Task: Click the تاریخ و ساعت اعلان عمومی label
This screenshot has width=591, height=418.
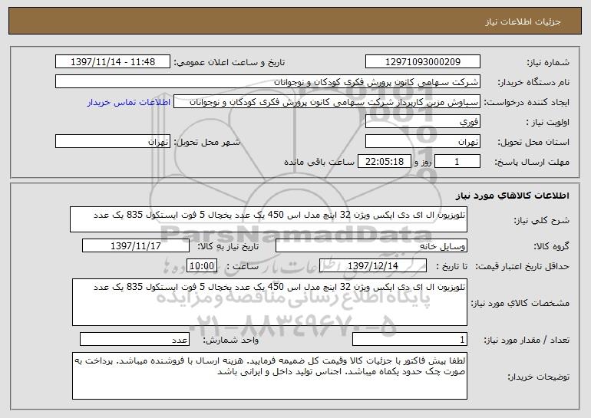Action: pos(229,62)
